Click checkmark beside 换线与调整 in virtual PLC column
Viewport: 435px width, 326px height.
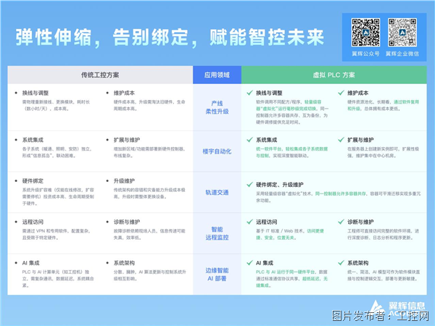pos(249,93)
